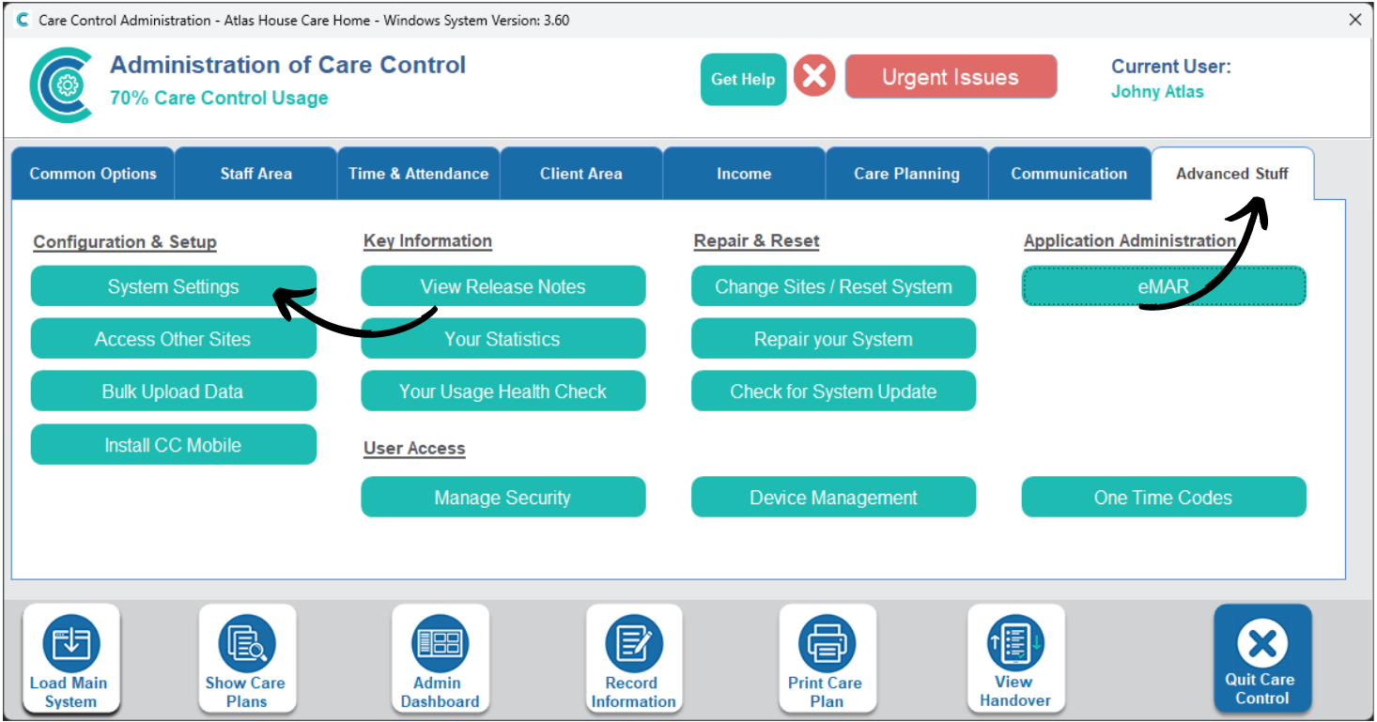Image resolution: width=1377 pixels, height=722 pixels.
Task: Click Quit Care Control button
Action: coord(1262,658)
